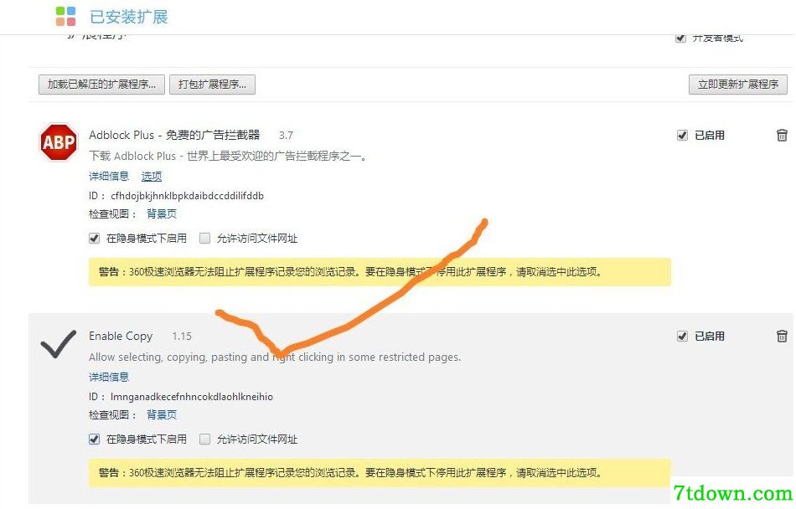
Task: Open 详细信息 link for Adblock Plus
Action: (109, 176)
